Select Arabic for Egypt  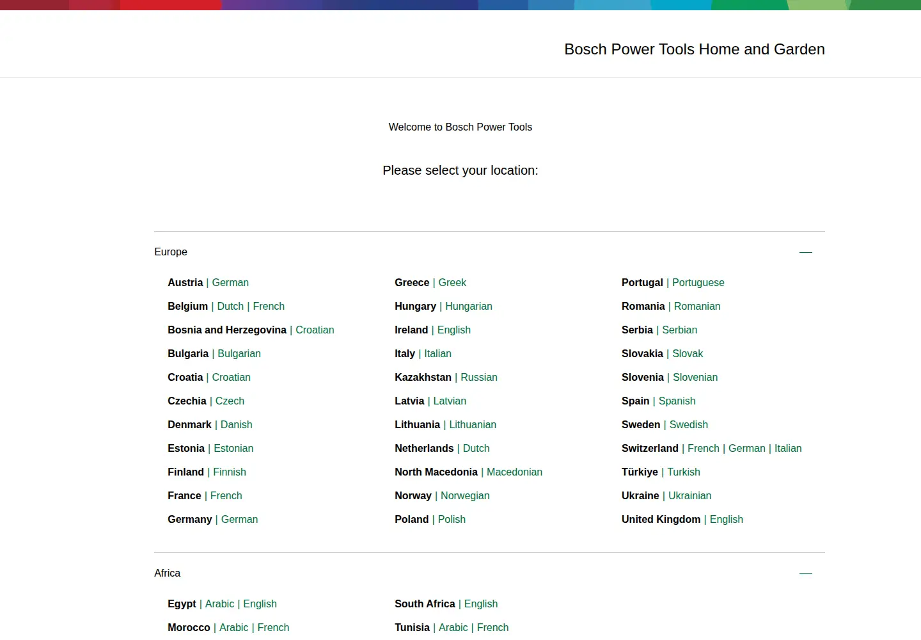[219, 604]
